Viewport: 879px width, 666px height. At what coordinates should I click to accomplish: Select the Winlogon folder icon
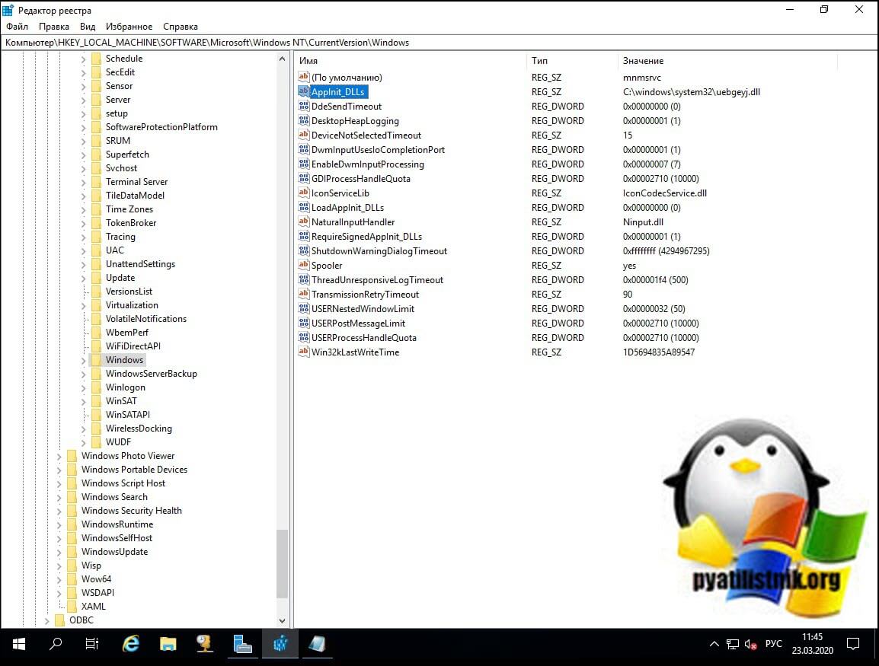tap(96, 387)
